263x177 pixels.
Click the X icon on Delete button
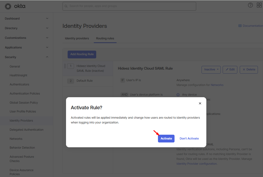coord(244,70)
